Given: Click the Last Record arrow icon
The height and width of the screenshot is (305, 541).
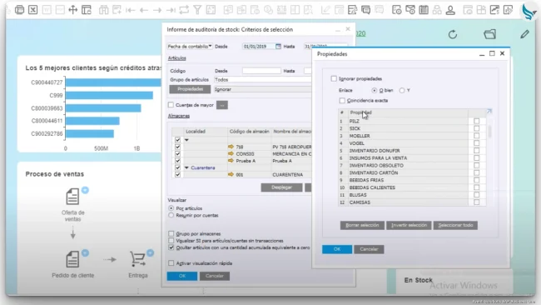Looking at the screenshot, I should click(x=171, y=10).
